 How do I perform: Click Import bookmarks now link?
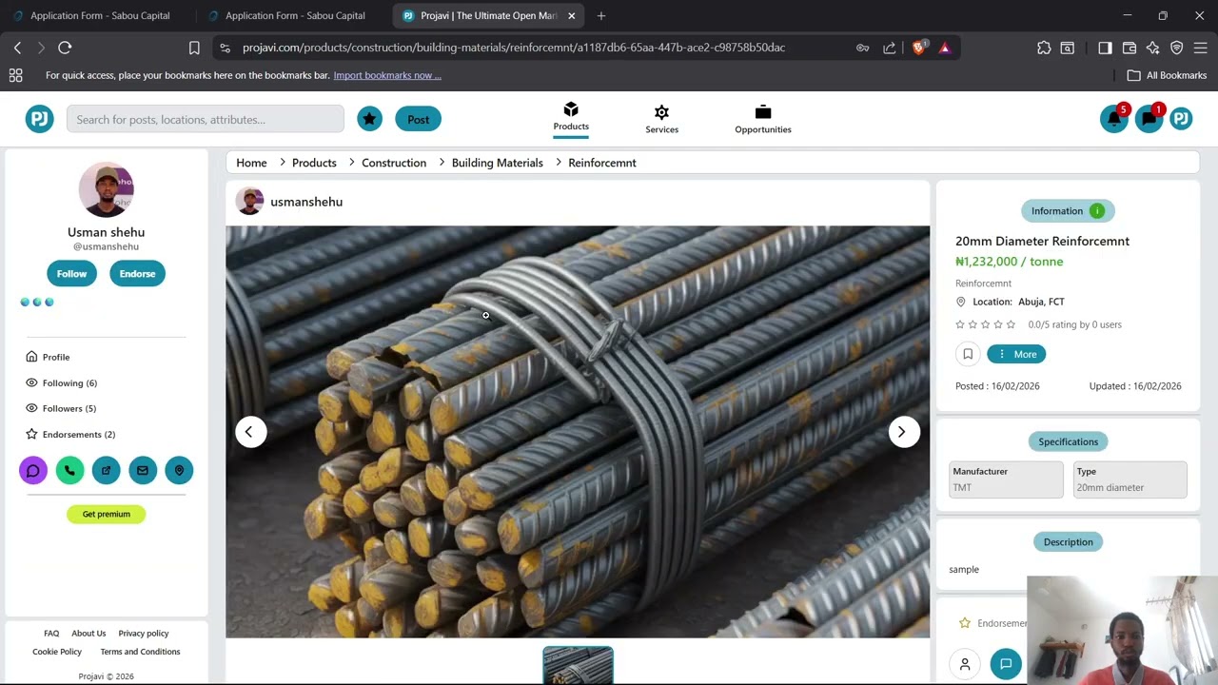[387, 75]
